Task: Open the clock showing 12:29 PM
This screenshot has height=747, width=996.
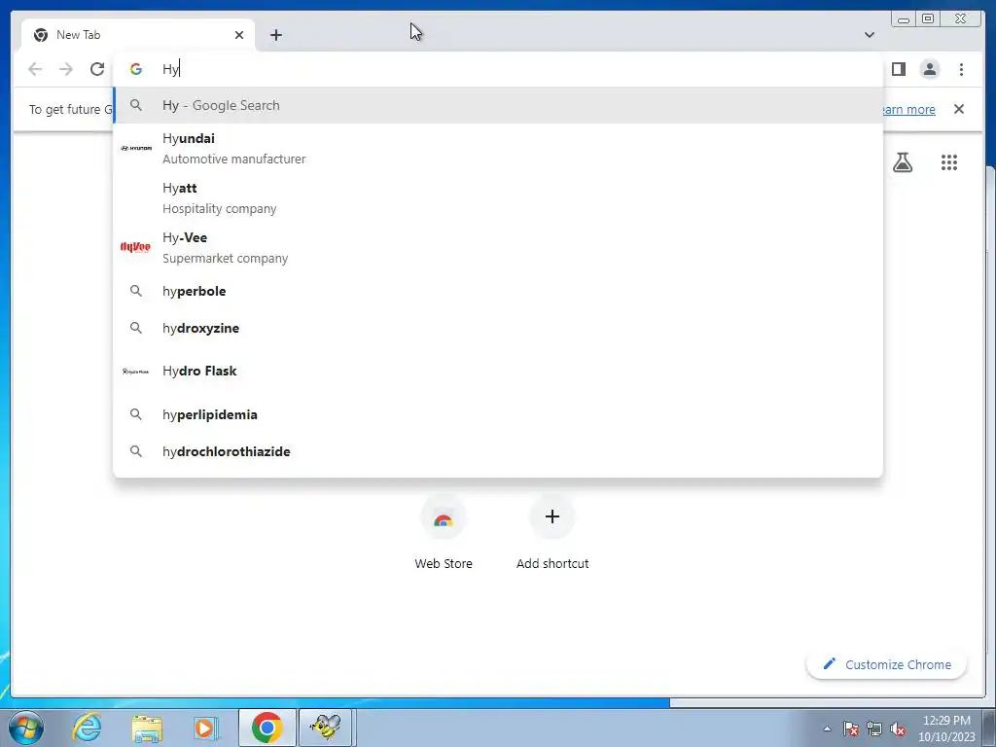Action: pos(945,729)
